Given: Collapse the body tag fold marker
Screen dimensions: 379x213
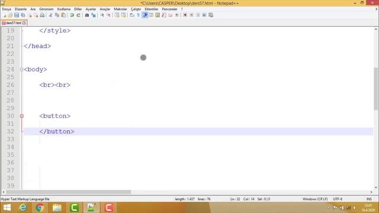Looking at the screenshot, I should (x=22, y=70).
